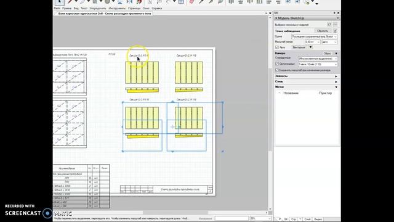
Task: Open the Файл menu
Action: coord(57,8)
